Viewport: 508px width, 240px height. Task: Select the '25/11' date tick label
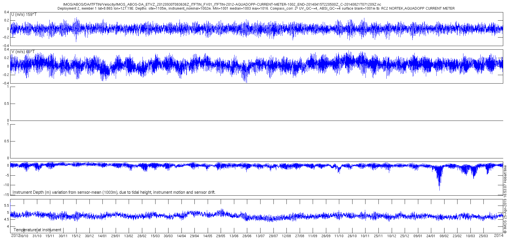coord(378,236)
